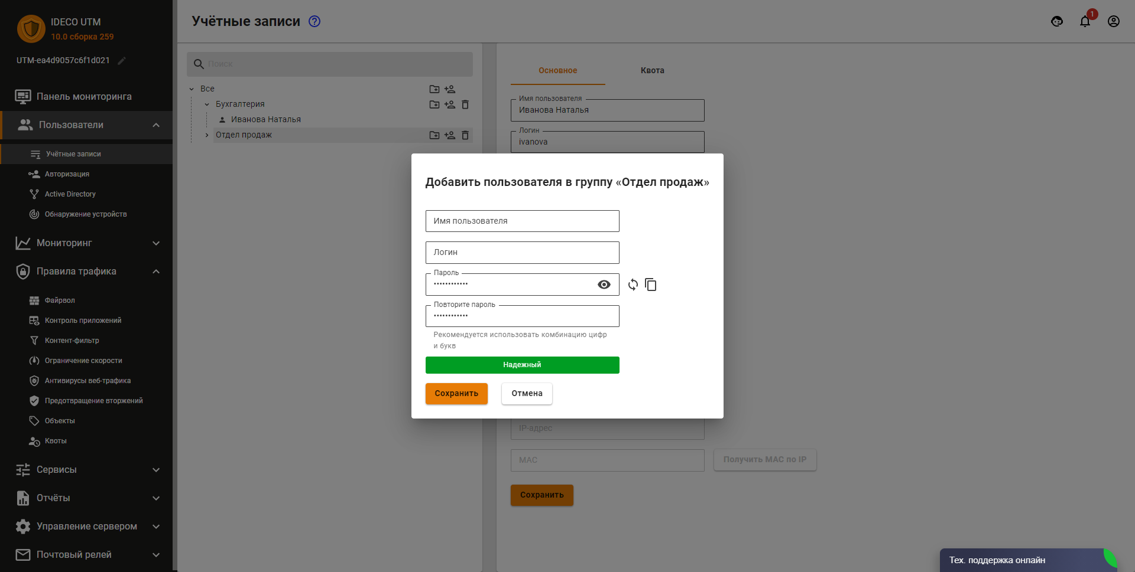This screenshot has width=1135, height=572.
Task: Open the Контент-фильтр page
Action: 86,341
